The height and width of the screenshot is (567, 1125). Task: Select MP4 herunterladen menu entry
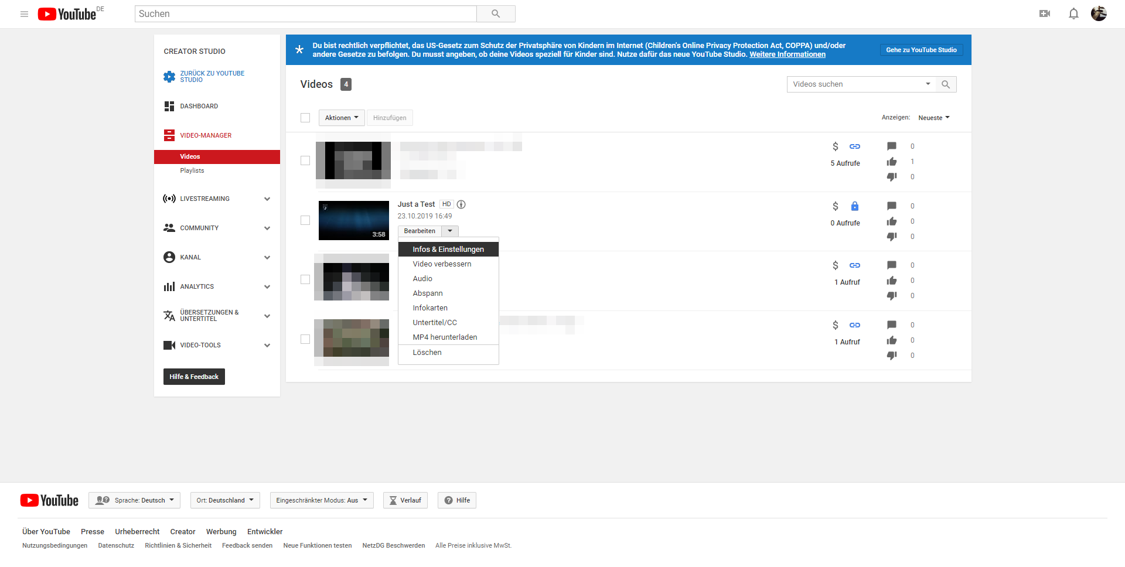pos(445,337)
